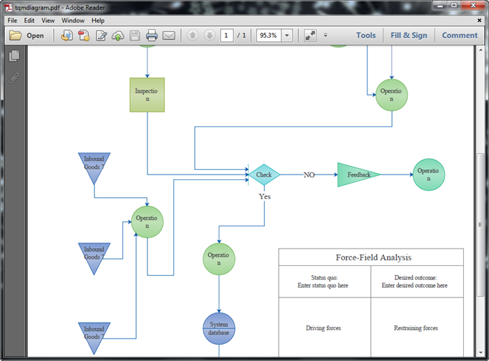Click the Operation circle above System database

tap(219, 259)
